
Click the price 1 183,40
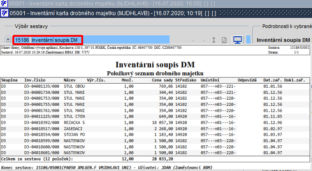tap(164, 135)
